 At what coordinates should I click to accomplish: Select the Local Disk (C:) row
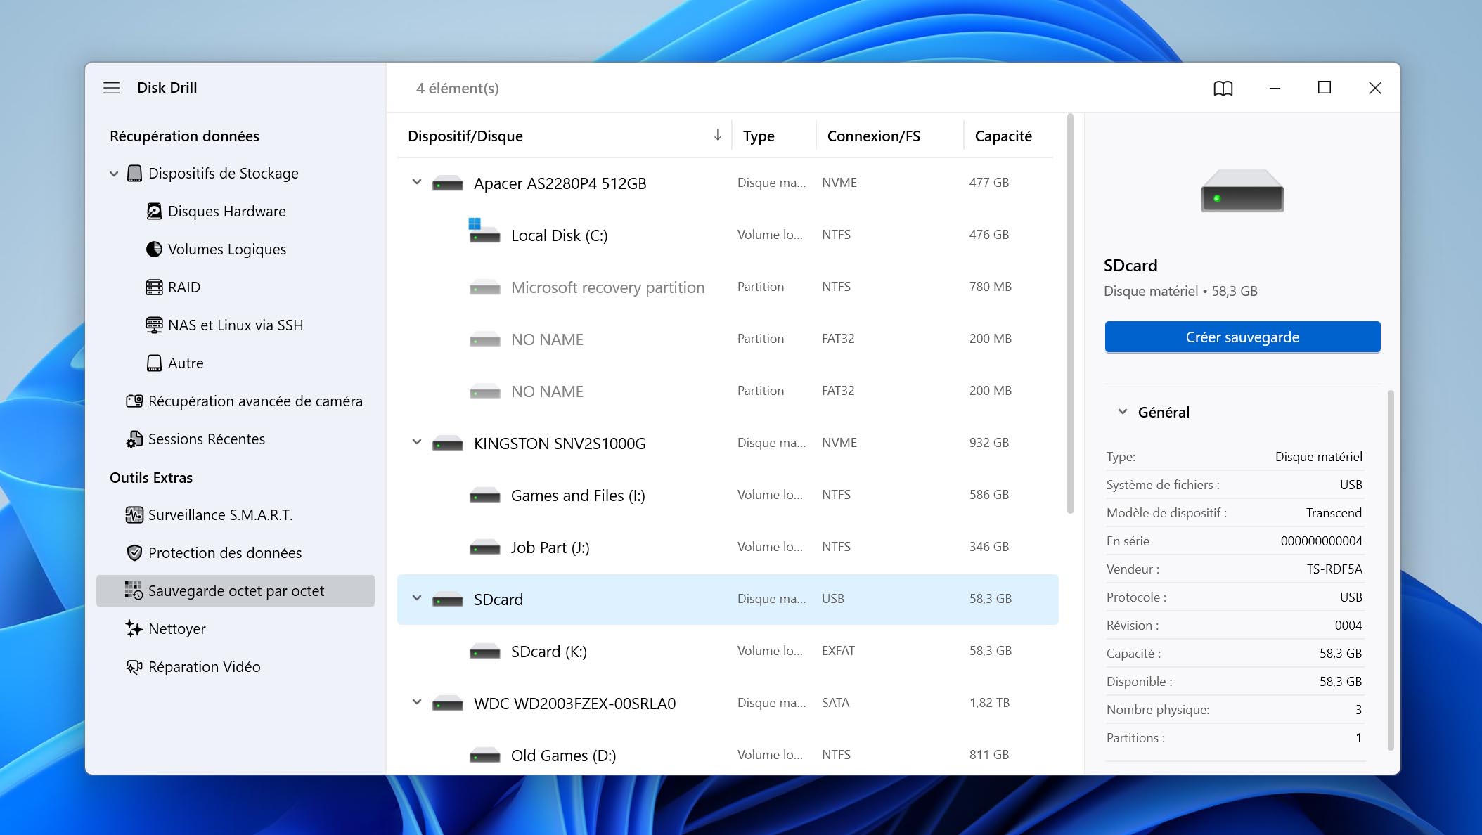(x=728, y=235)
